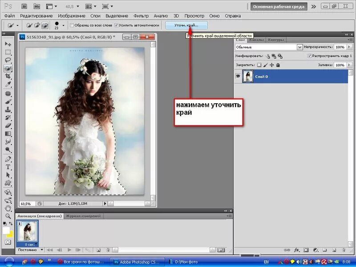This screenshot has height=267, width=356.
Task: Select the 3D Rotate tool
Action: pos(8,192)
